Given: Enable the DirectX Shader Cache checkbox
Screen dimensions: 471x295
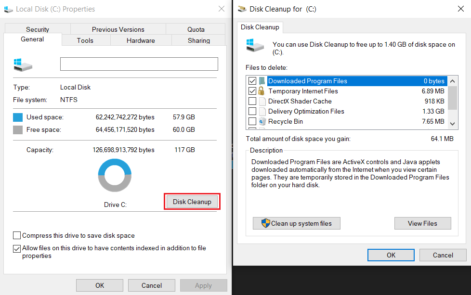Looking at the screenshot, I should [x=253, y=101].
